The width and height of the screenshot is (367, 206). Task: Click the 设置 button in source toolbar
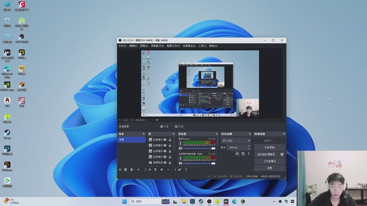(x=165, y=126)
